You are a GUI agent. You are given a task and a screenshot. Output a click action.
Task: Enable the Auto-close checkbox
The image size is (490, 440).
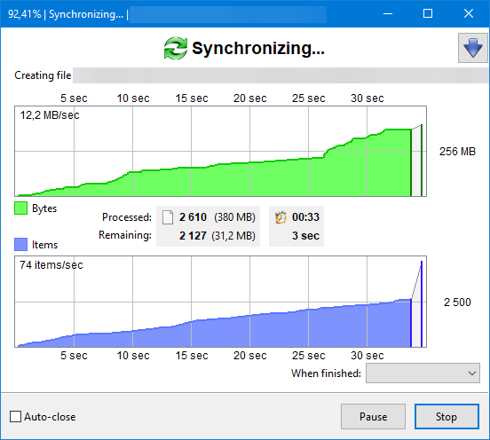pos(15,417)
